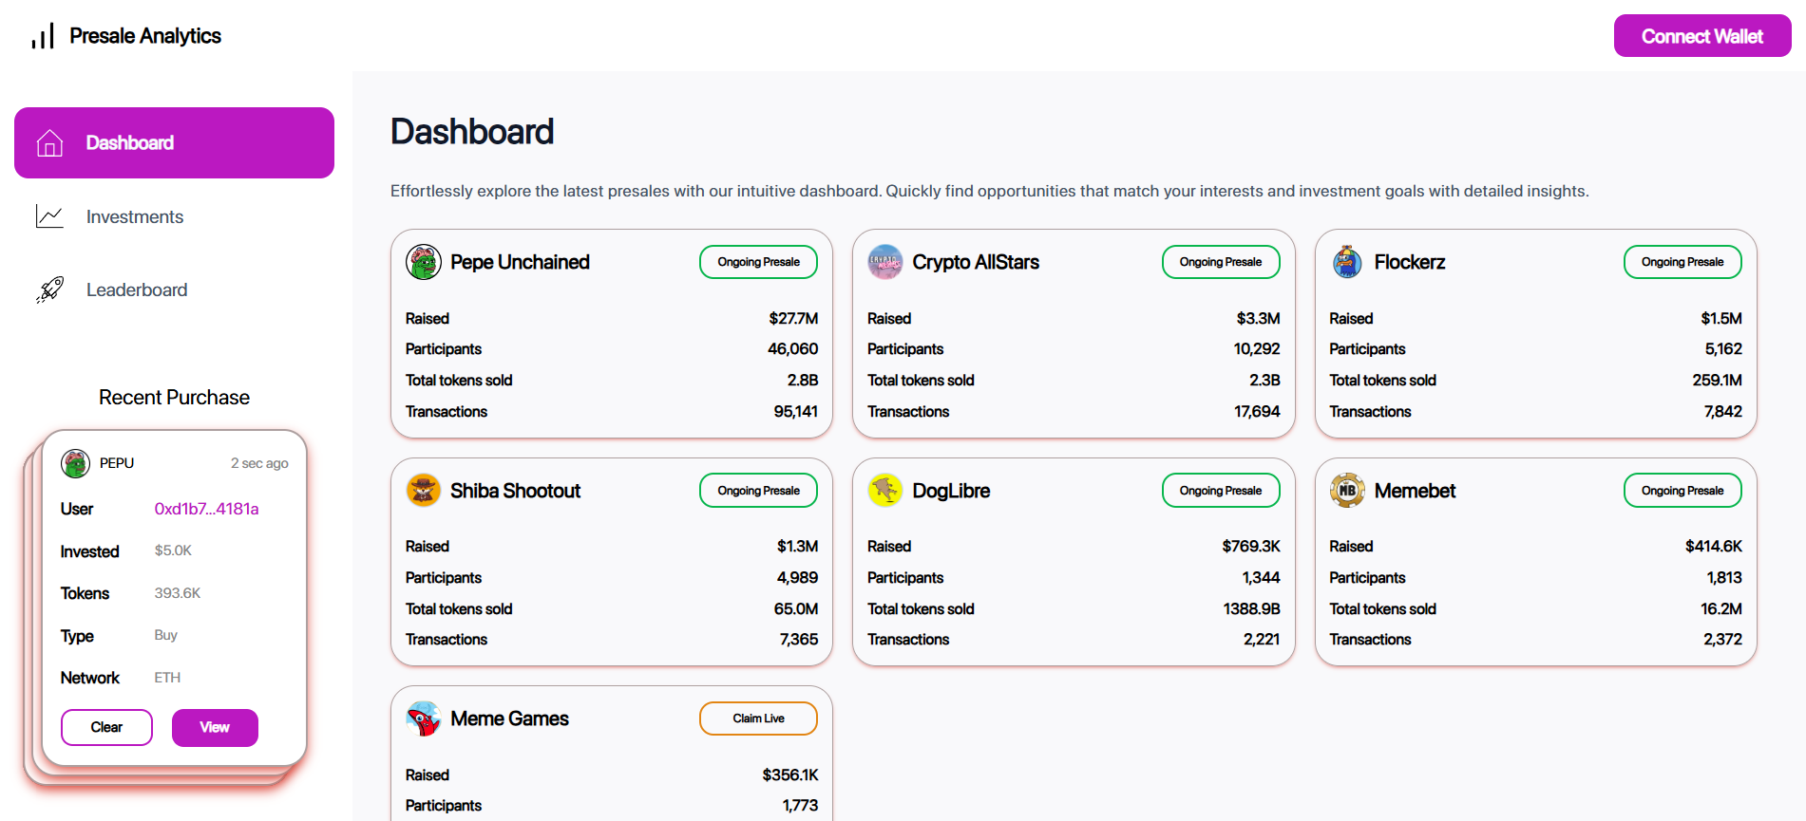Click the Presale Analytics bar chart logo
Image resolution: width=1806 pixels, height=821 pixels.
click(43, 36)
